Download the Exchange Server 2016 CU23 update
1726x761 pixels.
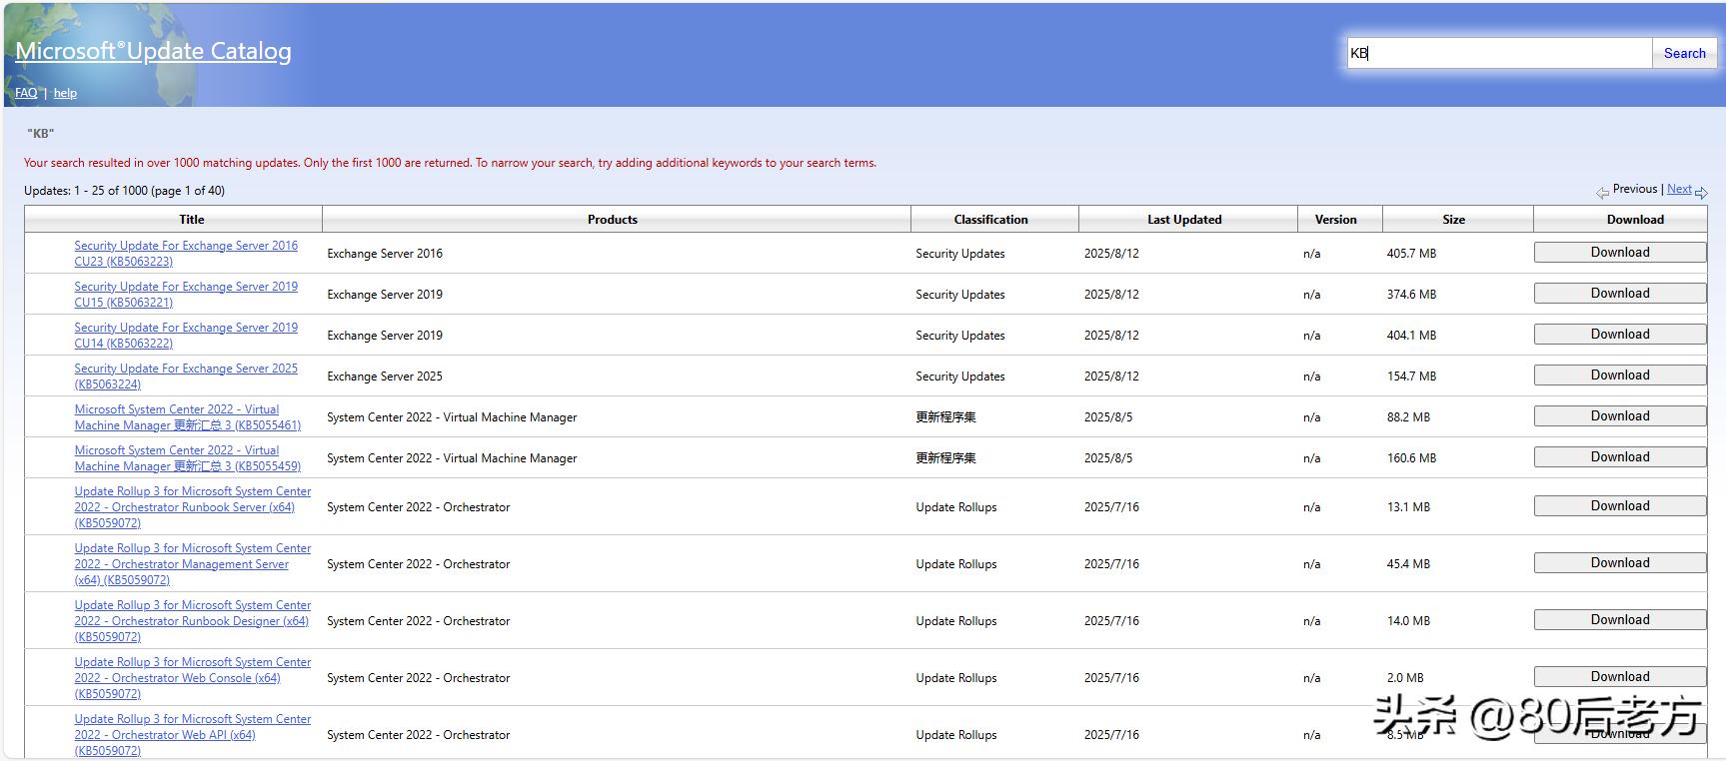pyautogui.click(x=1619, y=253)
